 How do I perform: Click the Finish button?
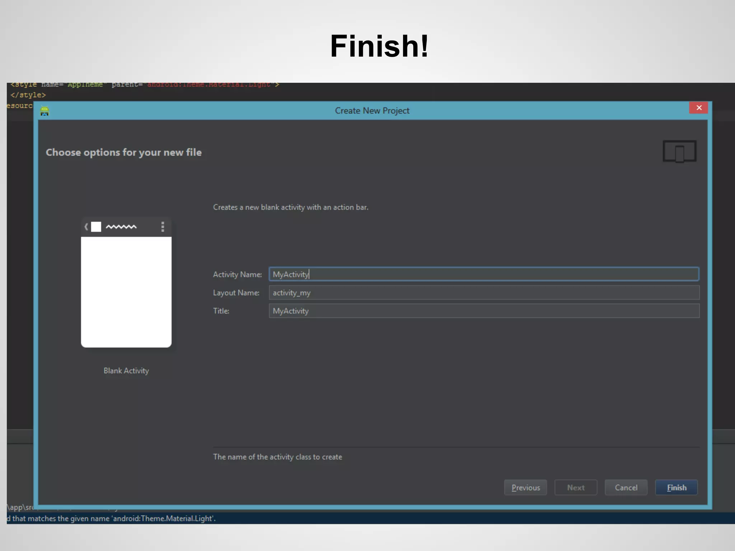[676, 488]
